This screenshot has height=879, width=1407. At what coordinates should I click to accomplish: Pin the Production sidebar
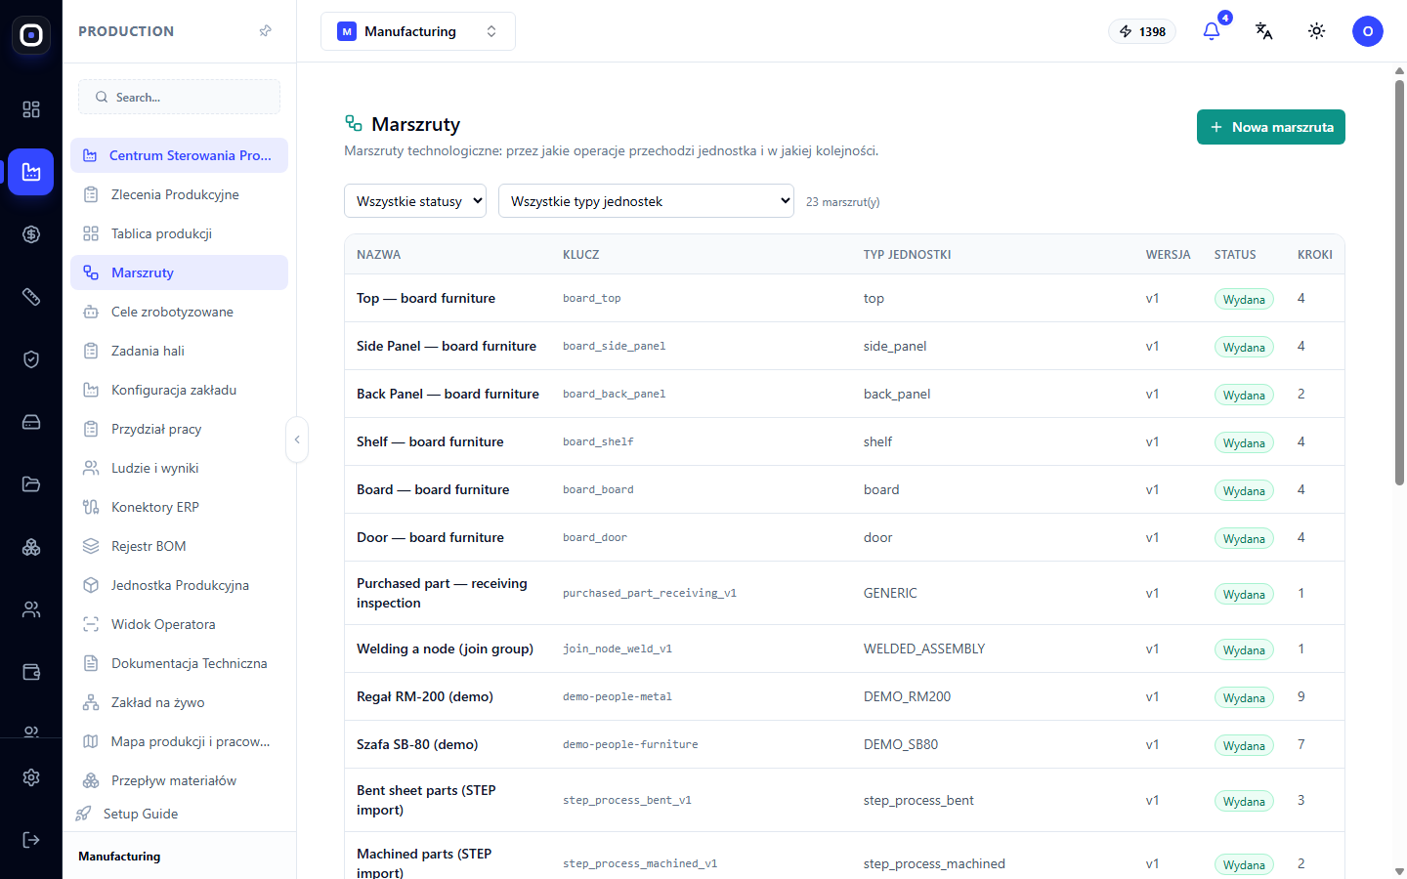click(265, 31)
